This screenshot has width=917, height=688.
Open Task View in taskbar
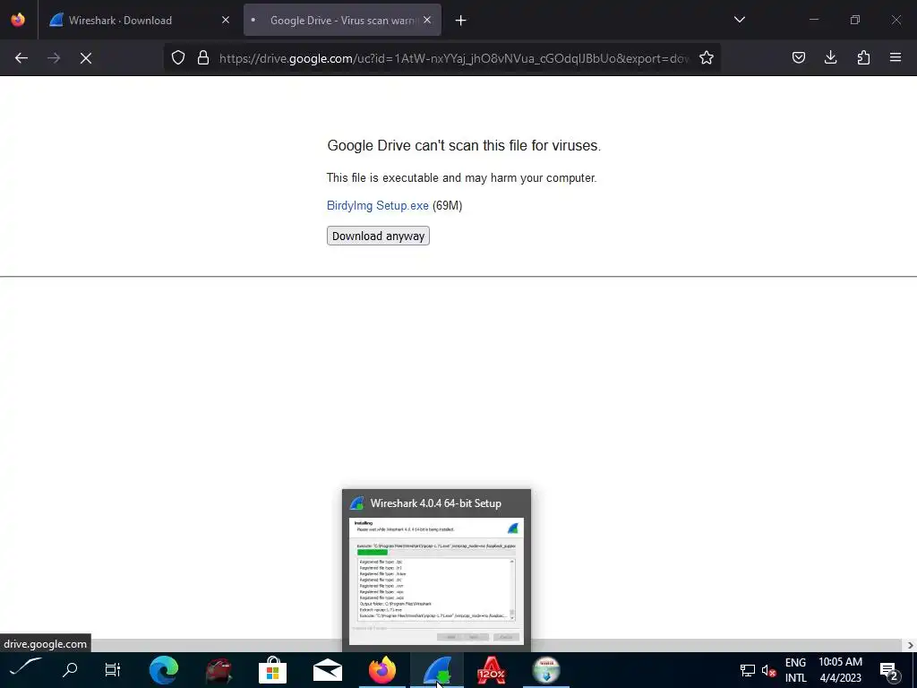tap(112, 670)
